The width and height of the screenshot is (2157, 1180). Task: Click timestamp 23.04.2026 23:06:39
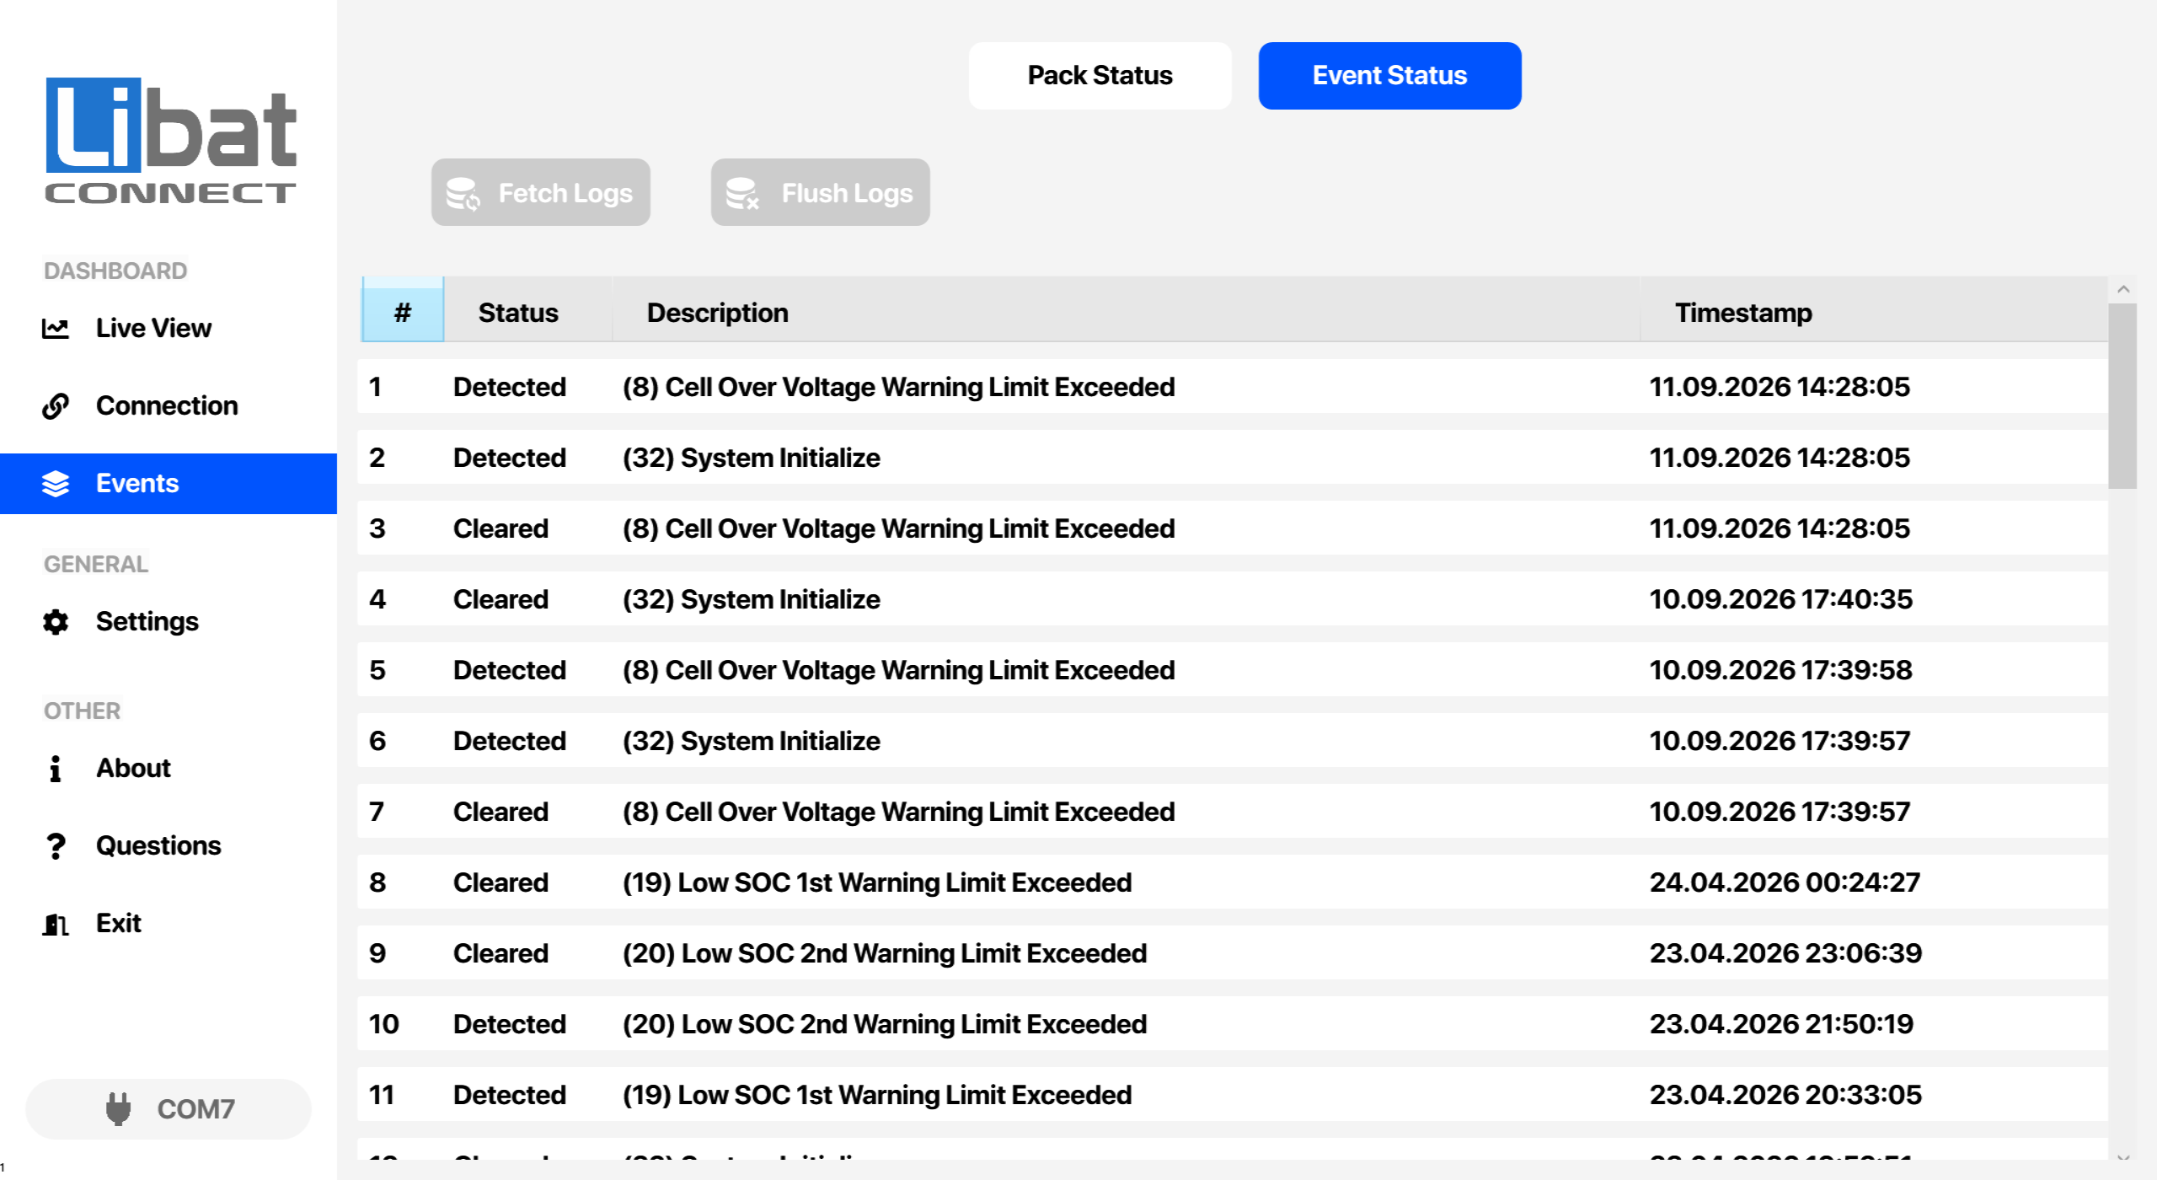point(1785,953)
